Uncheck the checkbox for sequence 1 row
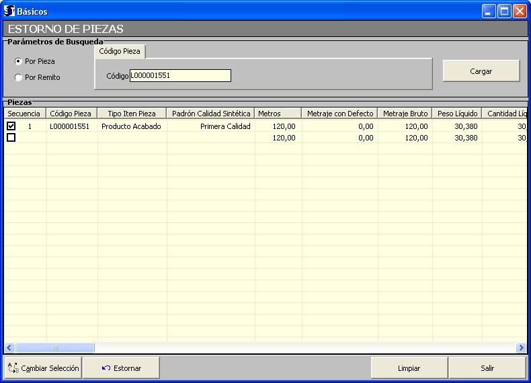Image resolution: width=531 pixels, height=383 pixels. 11,126
